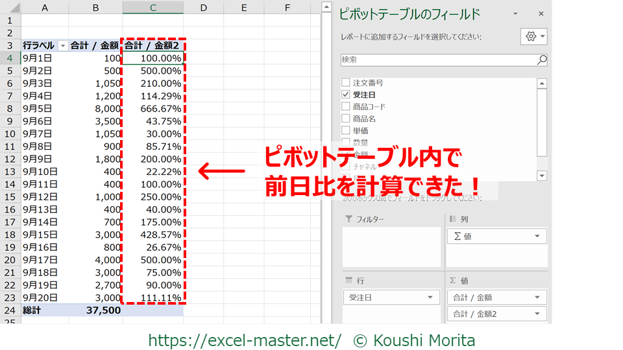This screenshot has width=623, height=350.
Task: Enable the 単価 field checkbox
Action: [x=346, y=130]
